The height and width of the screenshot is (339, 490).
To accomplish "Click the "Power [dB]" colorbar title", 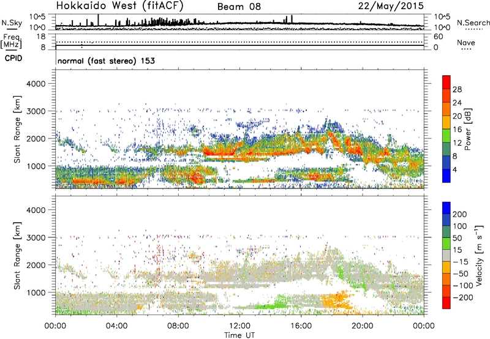I will tap(467, 129).
